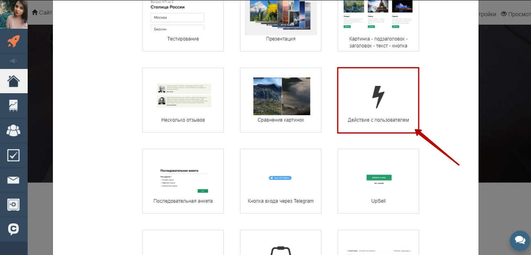The height and width of the screenshot is (255, 531).
Task: Open the chart presentation sidebar icon
Action: pos(13,106)
